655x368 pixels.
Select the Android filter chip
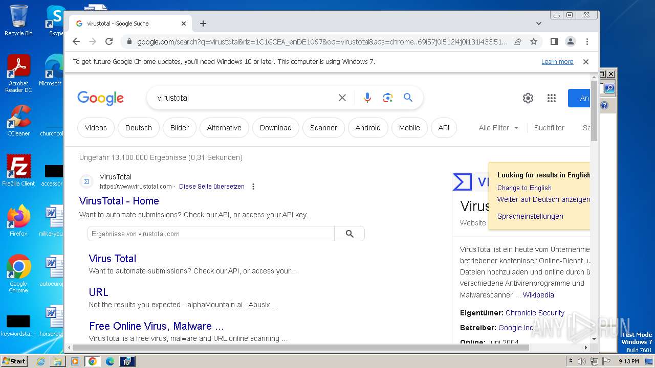[x=368, y=128]
